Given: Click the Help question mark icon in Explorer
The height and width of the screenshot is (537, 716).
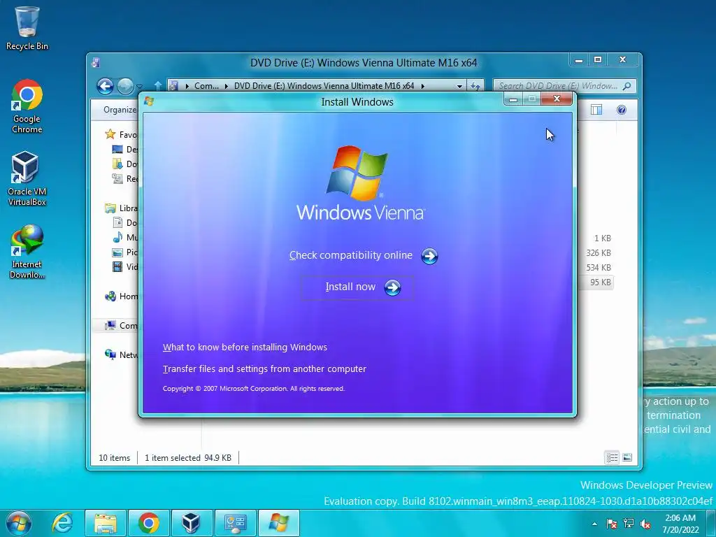Looking at the screenshot, I should coord(622,110).
